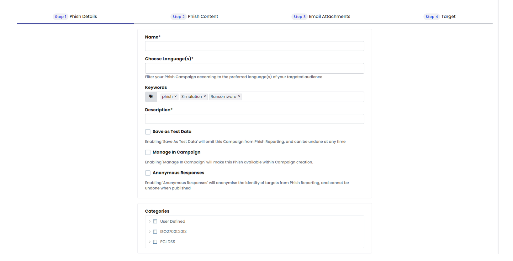The width and height of the screenshot is (513, 261).
Task: Click the 'PCI DSS' category label
Action: [x=167, y=242]
